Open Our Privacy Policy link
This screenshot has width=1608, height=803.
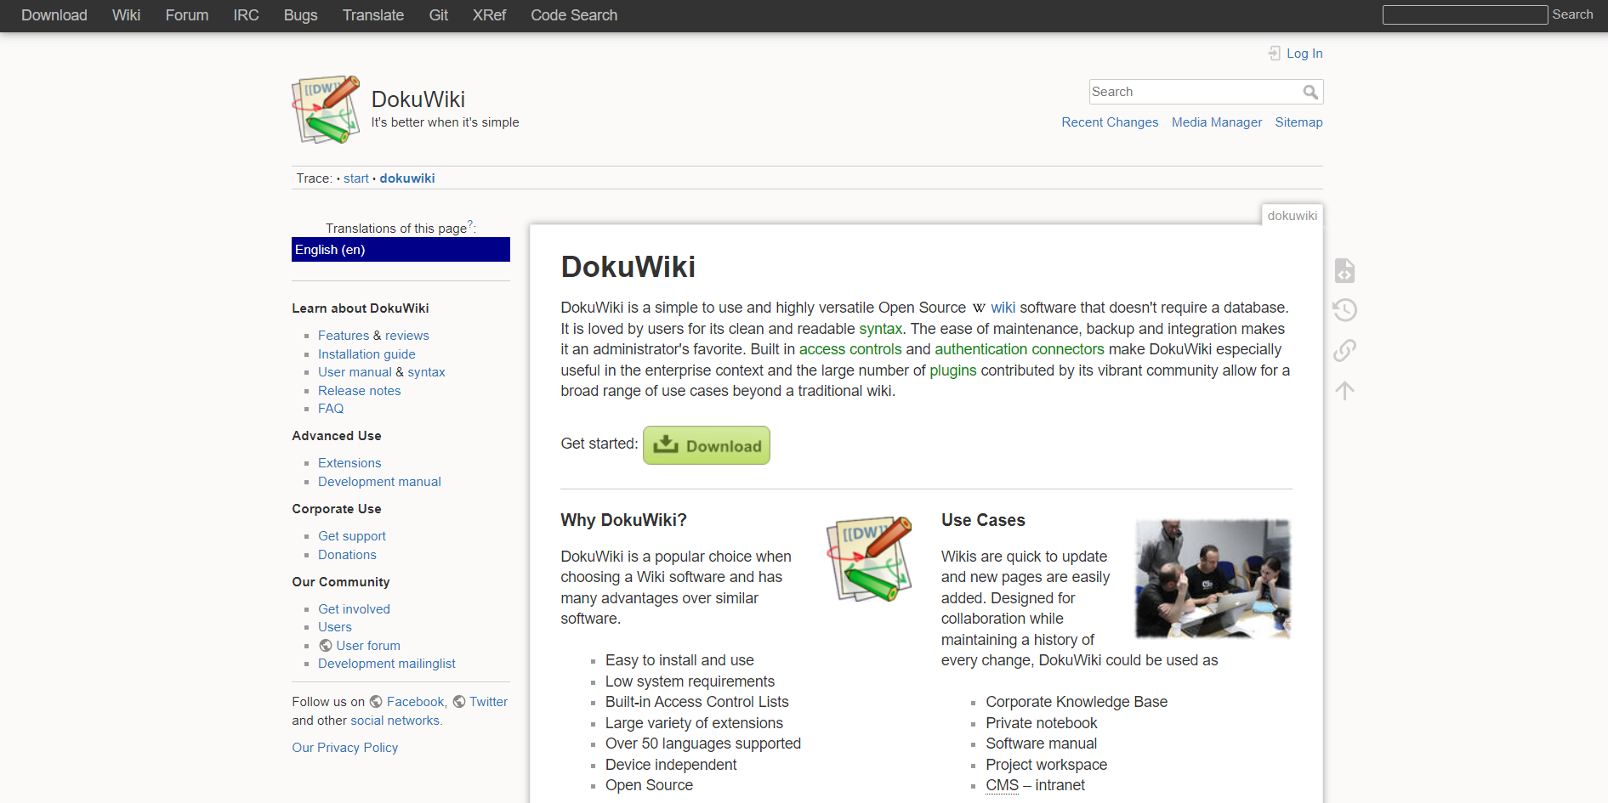[x=345, y=748]
